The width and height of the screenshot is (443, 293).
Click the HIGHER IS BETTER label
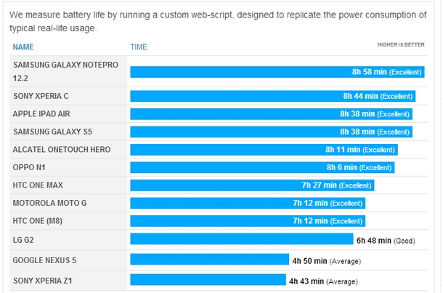401,44
